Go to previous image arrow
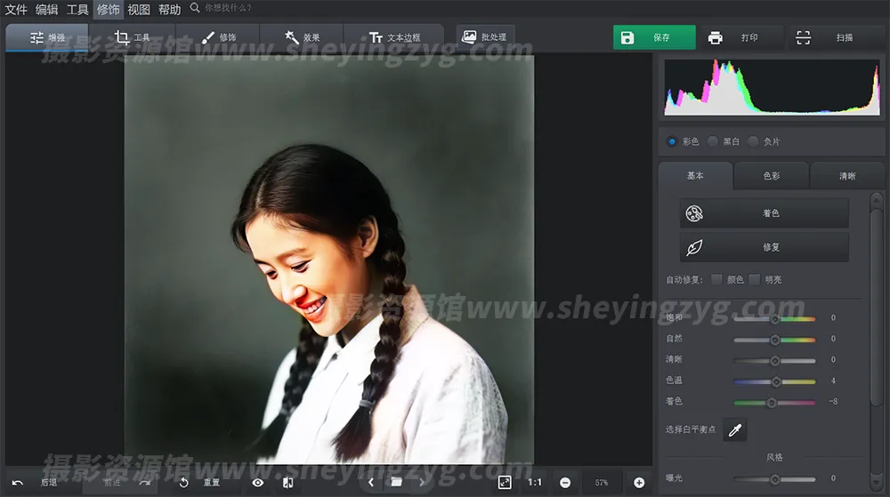This screenshot has height=497, width=890. click(371, 483)
